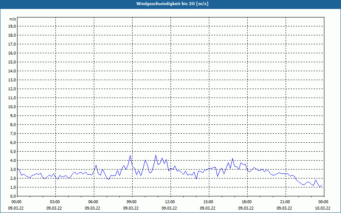Pick the '0,0' y-axis origin label

pos(13,196)
